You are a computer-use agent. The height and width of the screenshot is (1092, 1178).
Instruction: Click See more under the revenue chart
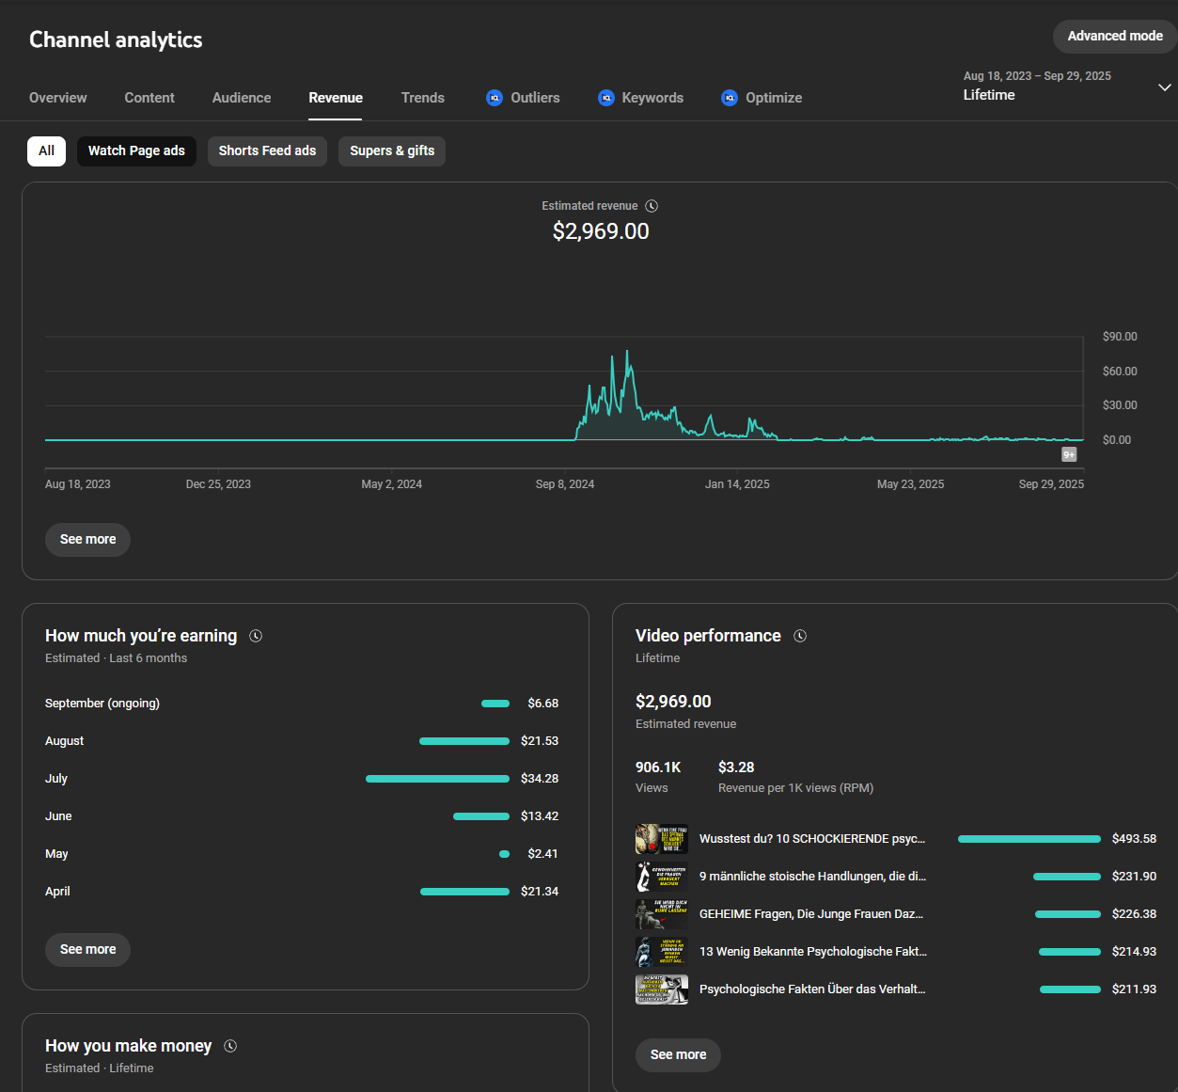pyautogui.click(x=87, y=539)
